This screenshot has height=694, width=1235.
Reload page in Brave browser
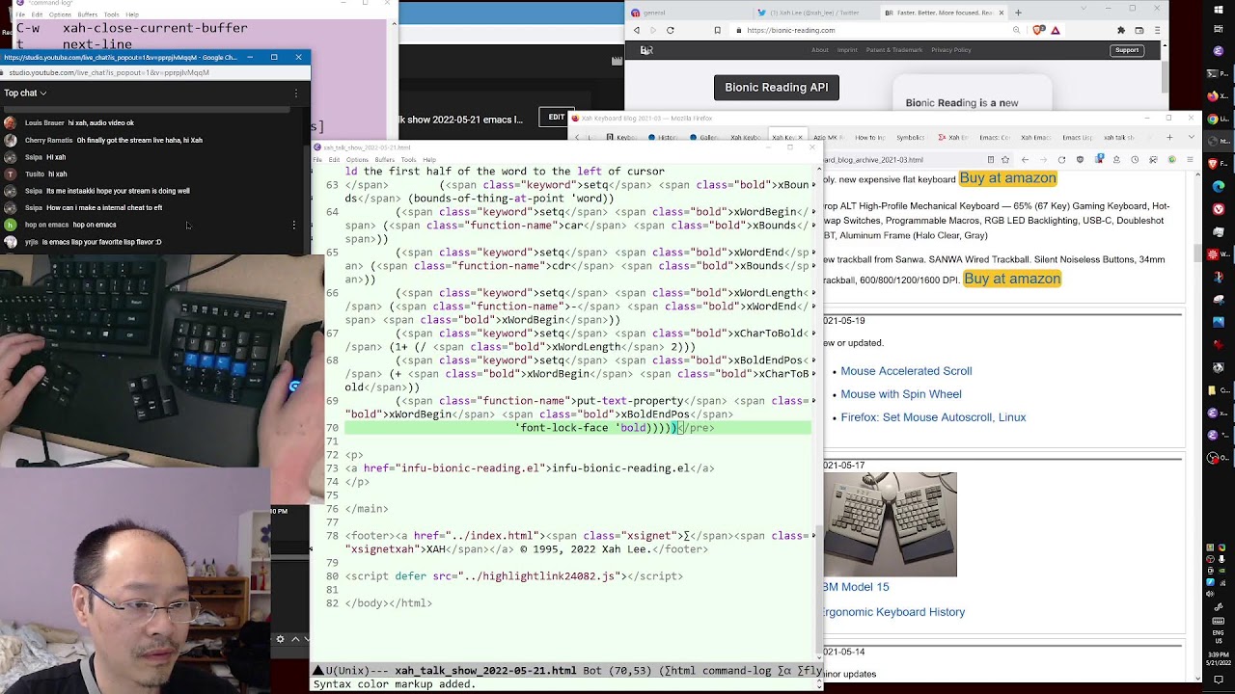point(670,30)
